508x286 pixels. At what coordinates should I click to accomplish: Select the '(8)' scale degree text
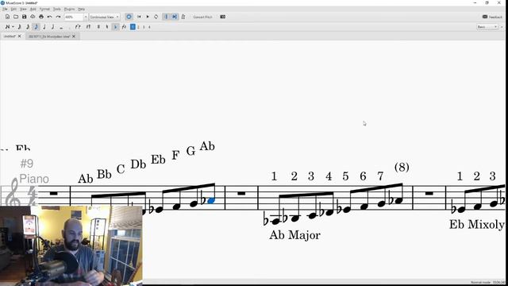(x=402, y=167)
